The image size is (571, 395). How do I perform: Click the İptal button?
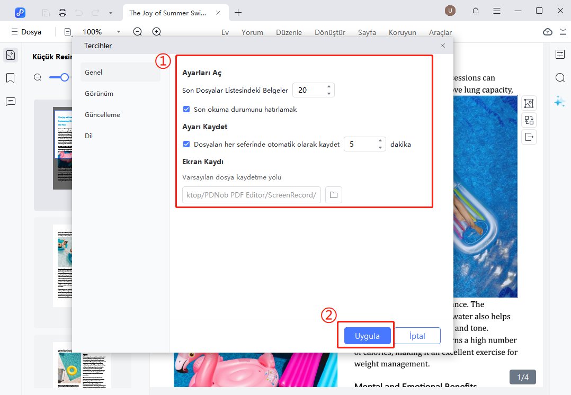pyautogui.click(x=417, y=336)
